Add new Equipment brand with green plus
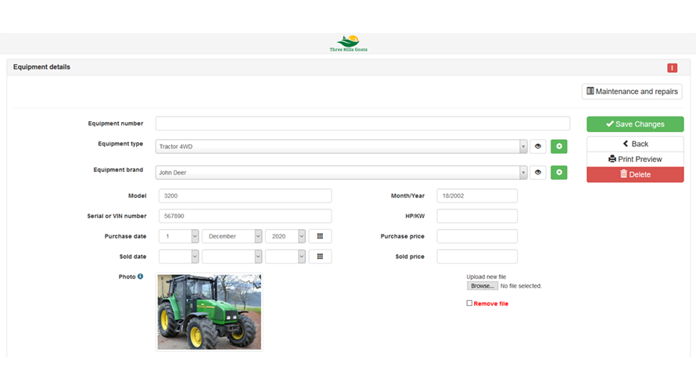696x391 pixels. pyautogui.click(x=559, y=172)
